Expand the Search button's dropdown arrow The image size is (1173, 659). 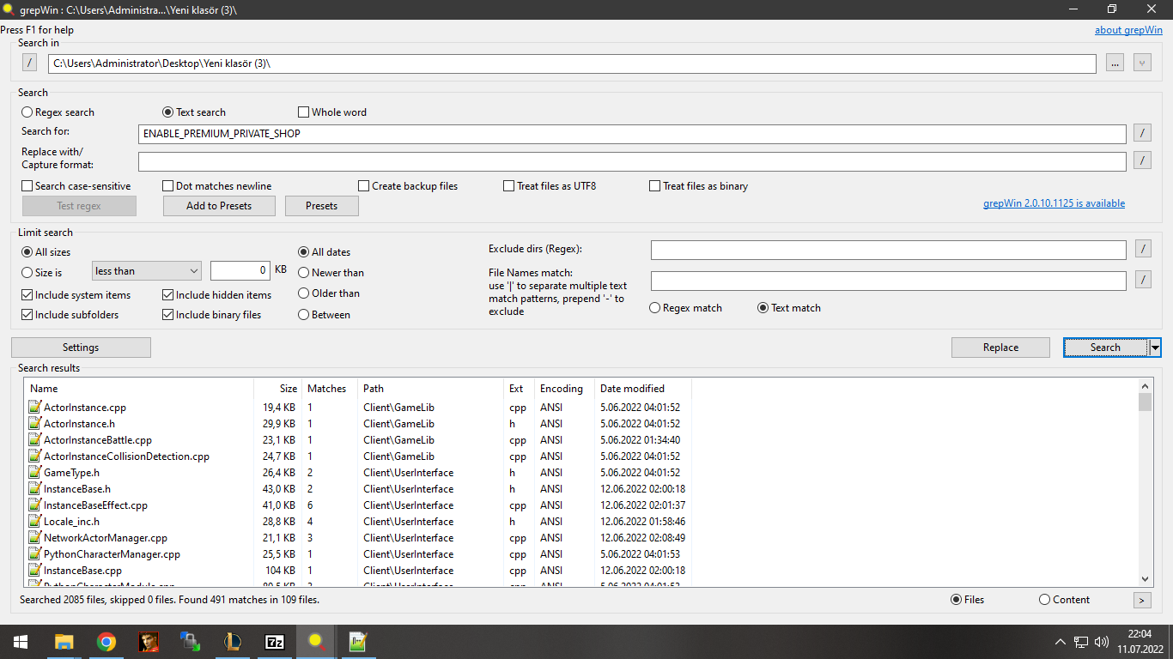point(1155,348)
